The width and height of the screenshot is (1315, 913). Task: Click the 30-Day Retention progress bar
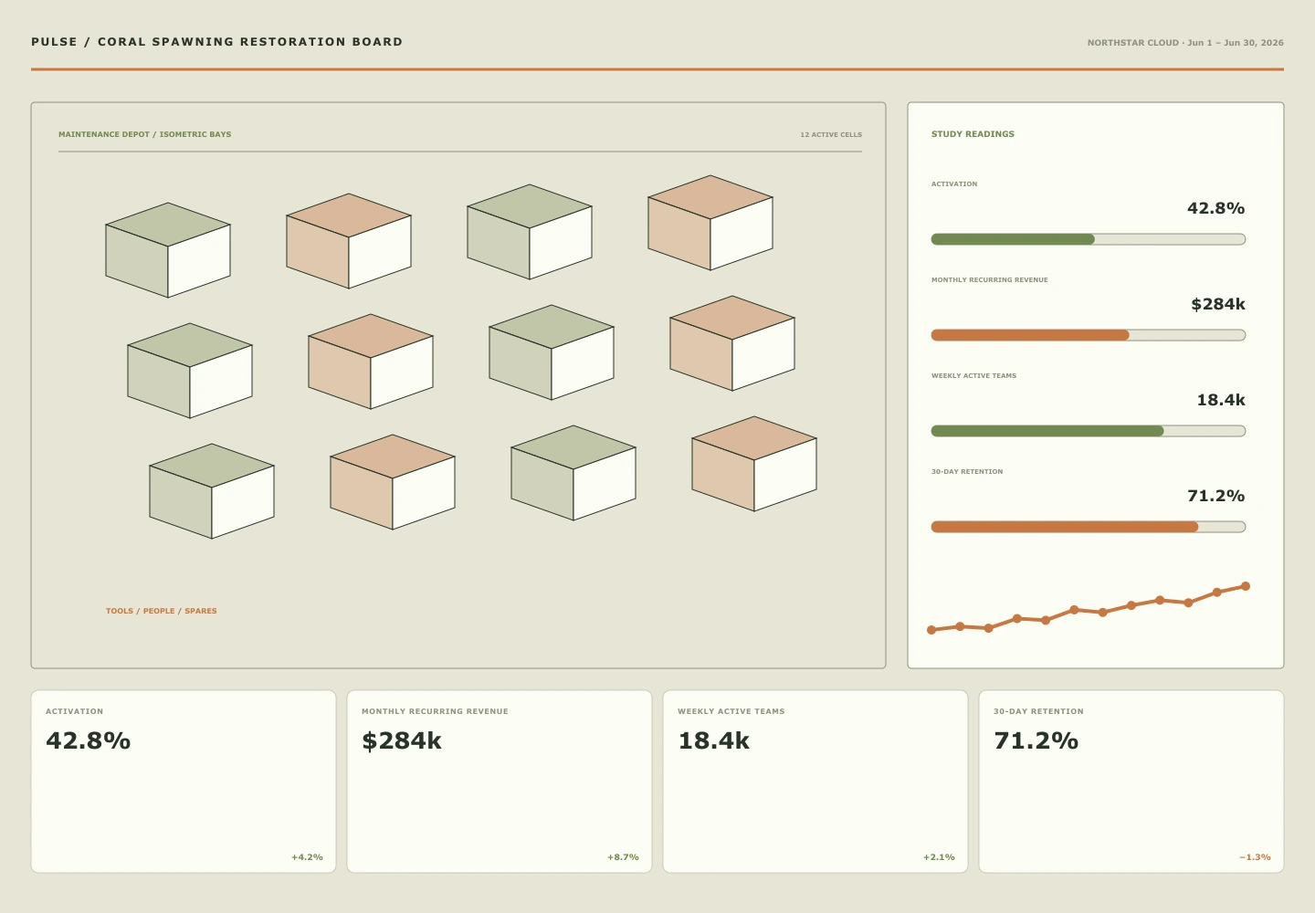1089,527
